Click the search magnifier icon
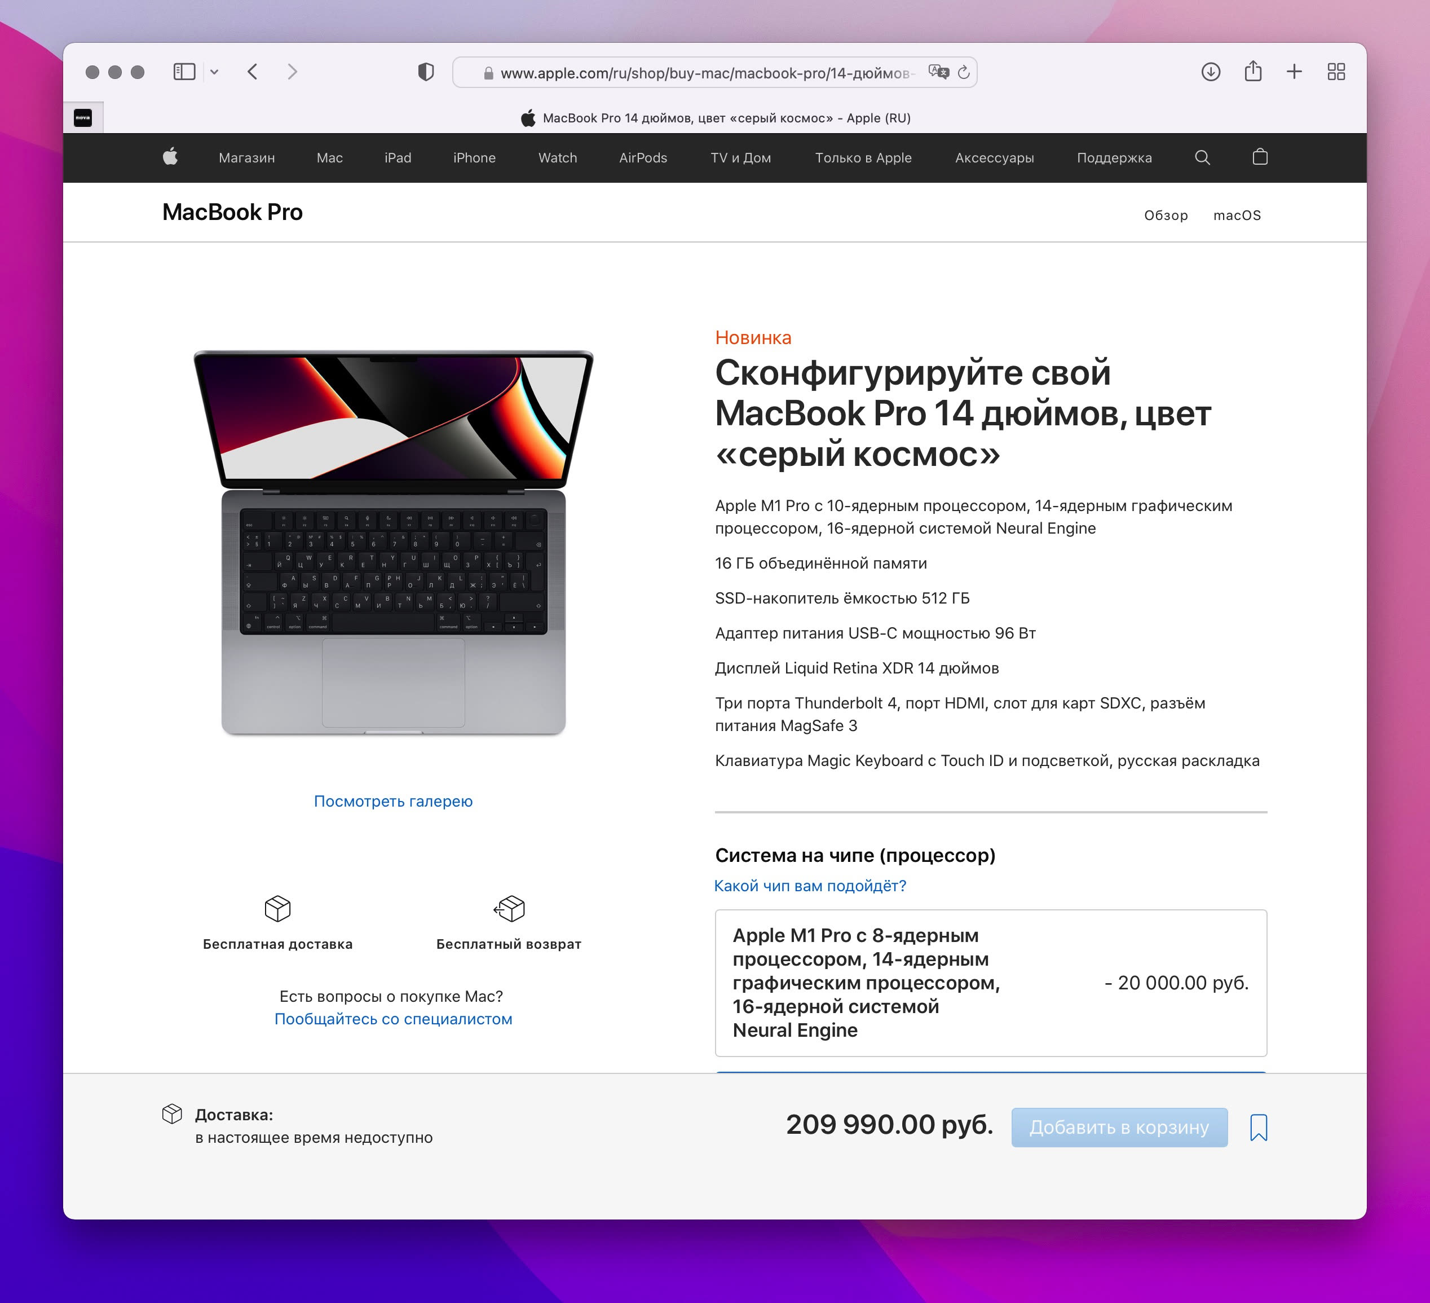 pos(1202,157)
